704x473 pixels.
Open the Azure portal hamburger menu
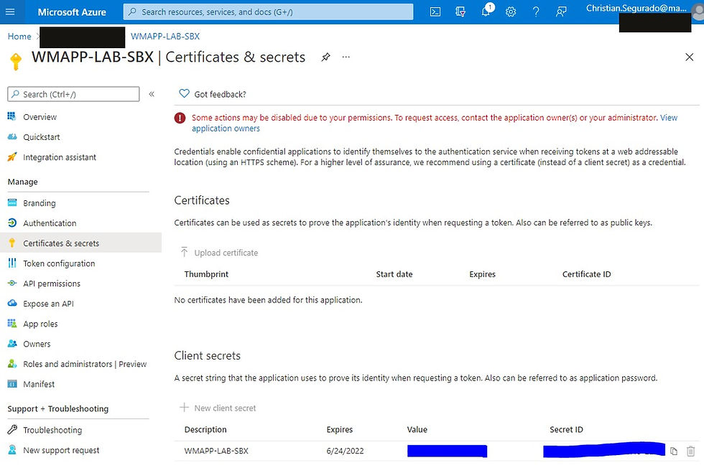click(10, 12)
